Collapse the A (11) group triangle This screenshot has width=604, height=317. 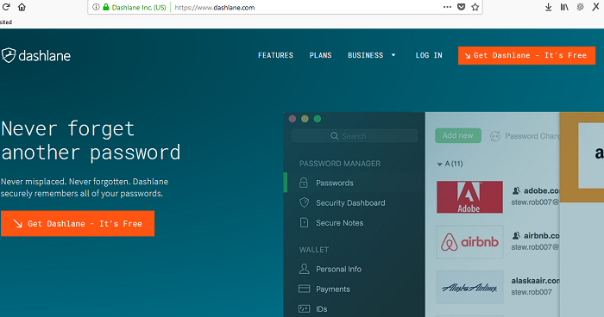click(x=439, y=165)
